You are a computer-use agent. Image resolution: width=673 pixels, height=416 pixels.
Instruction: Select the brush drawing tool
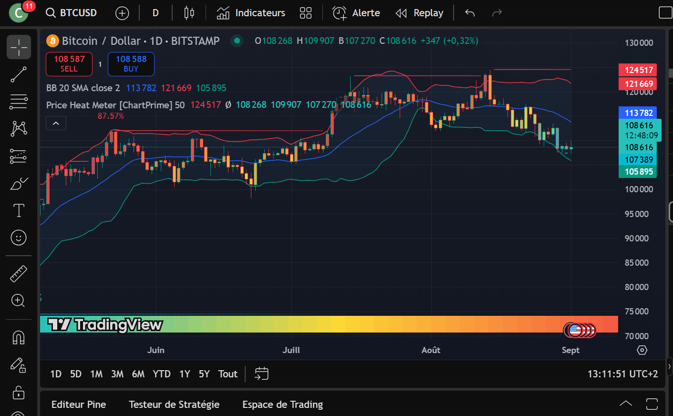tap(19, 183)
